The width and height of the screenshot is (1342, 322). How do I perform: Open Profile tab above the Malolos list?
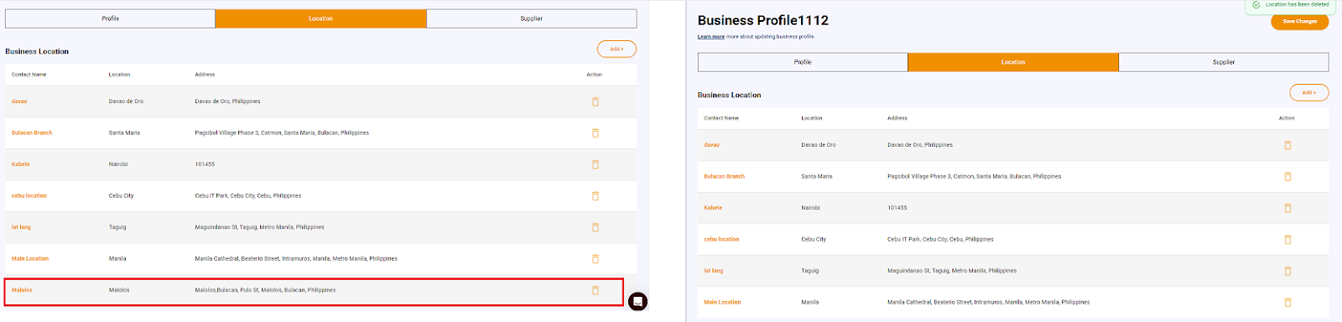[110, 18]
